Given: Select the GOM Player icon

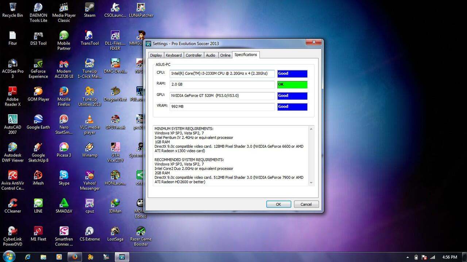Looking at the screenshot, I should point(38,94).
